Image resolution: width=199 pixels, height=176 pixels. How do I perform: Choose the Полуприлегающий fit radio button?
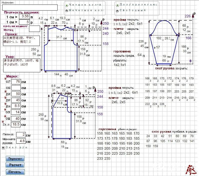coord(117,5)
